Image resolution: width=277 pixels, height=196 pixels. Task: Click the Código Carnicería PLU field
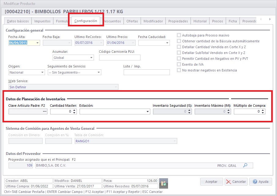(x=120, y=58)
